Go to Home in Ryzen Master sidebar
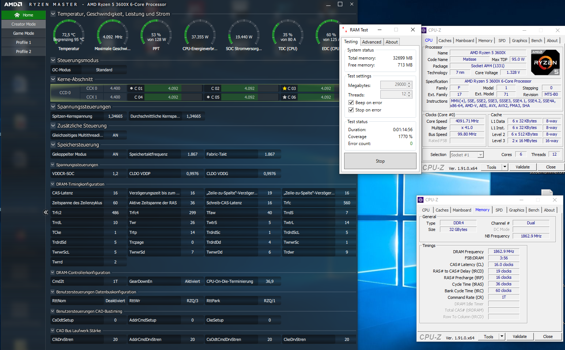 (23, 15)
